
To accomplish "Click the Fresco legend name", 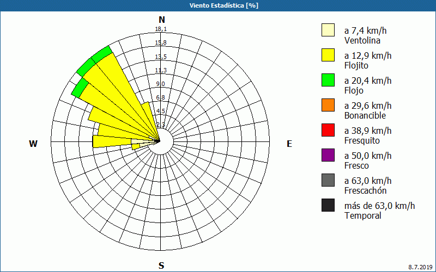I will (x=356, y=165).
